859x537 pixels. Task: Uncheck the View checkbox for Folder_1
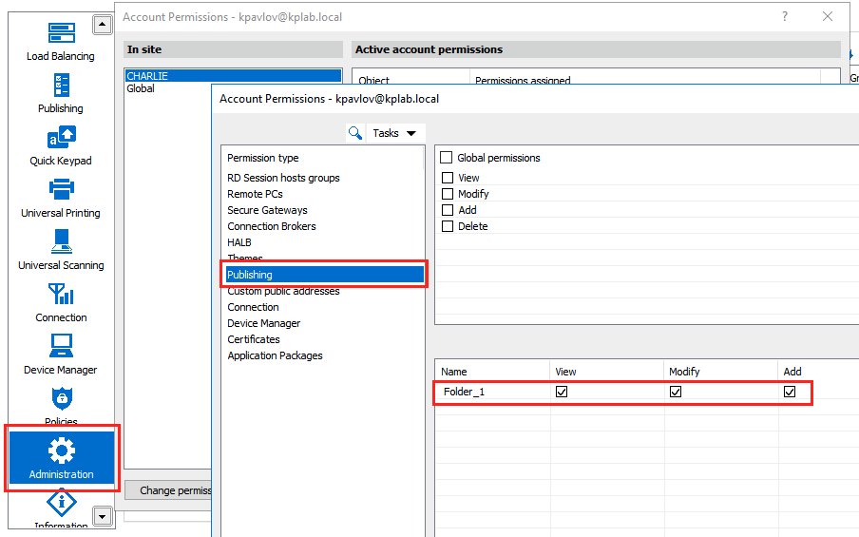tap(562, 392)
